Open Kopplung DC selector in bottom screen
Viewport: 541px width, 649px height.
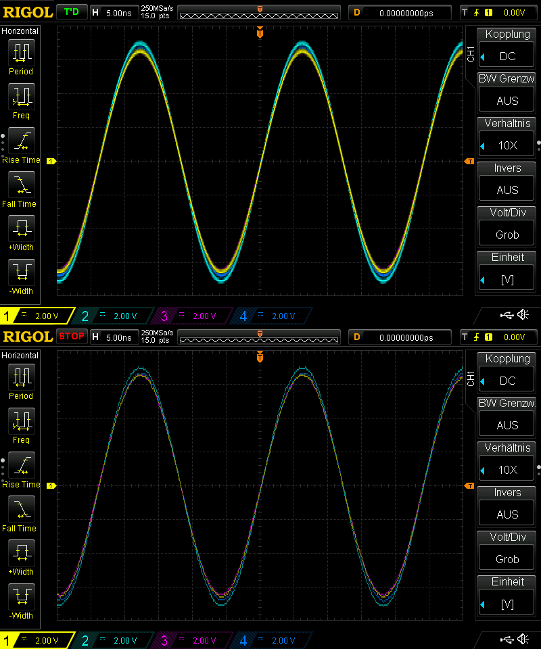(507, 373)
